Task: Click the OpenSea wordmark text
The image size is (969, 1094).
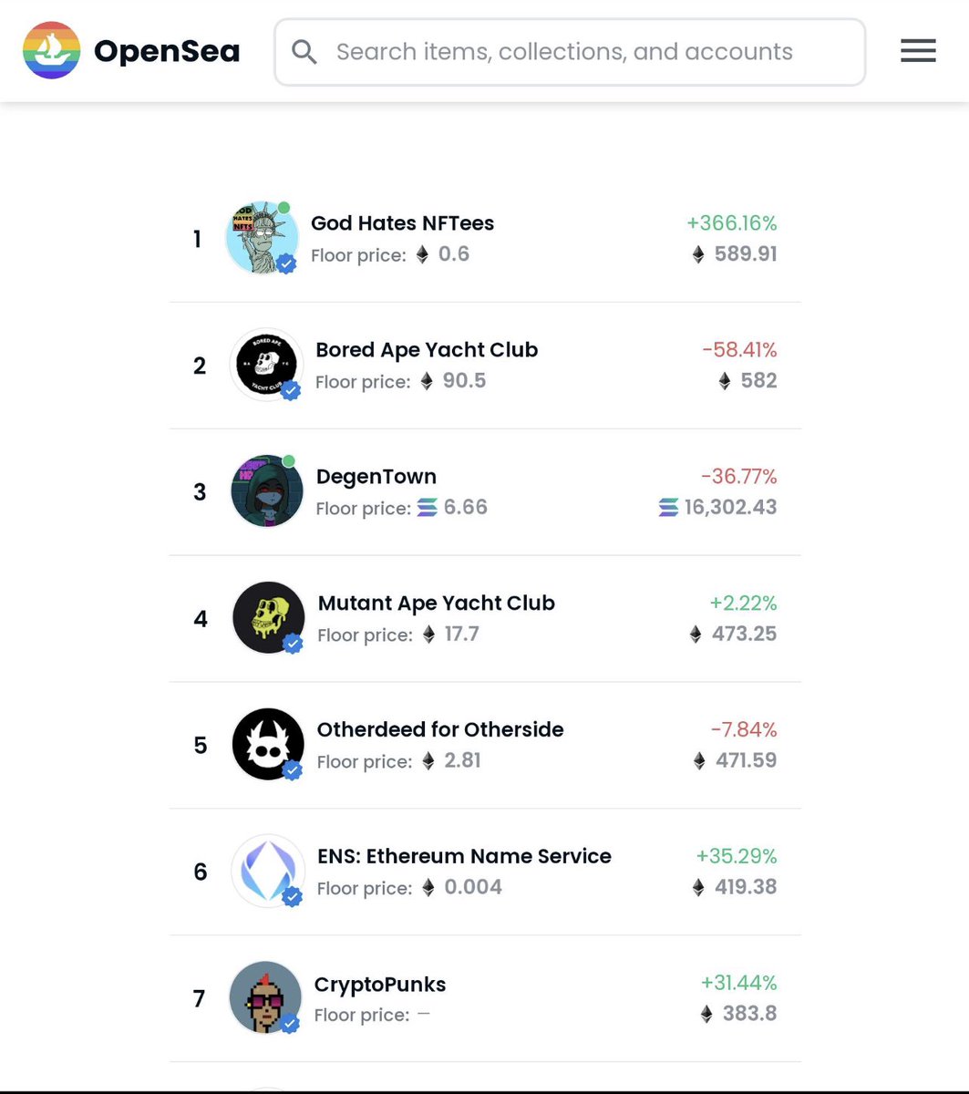Action: pyautogui.click(x=167, y=52)
